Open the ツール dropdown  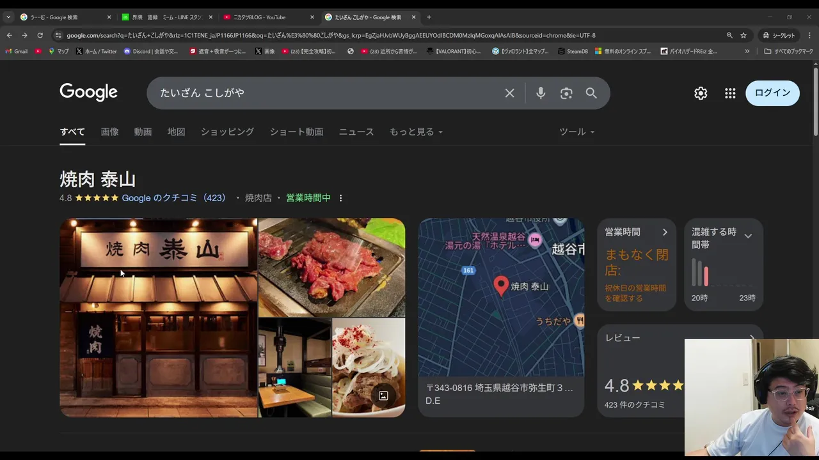point(576,132)
